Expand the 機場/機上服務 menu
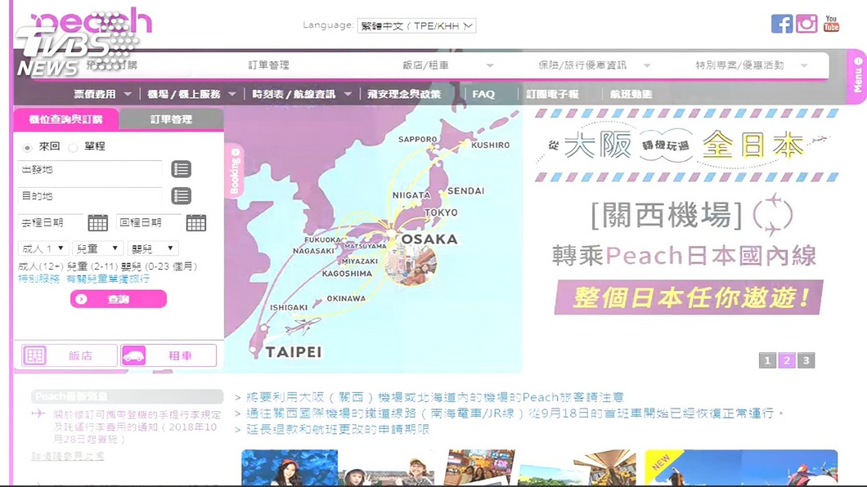The image size is (867, 487). 191,95
